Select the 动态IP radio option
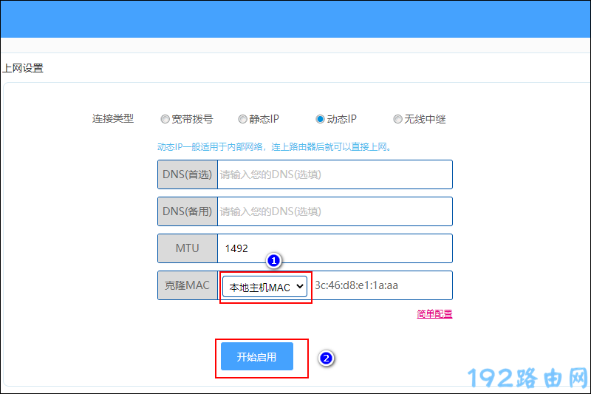This screenshot has height=394, width=591. [320, 119]
